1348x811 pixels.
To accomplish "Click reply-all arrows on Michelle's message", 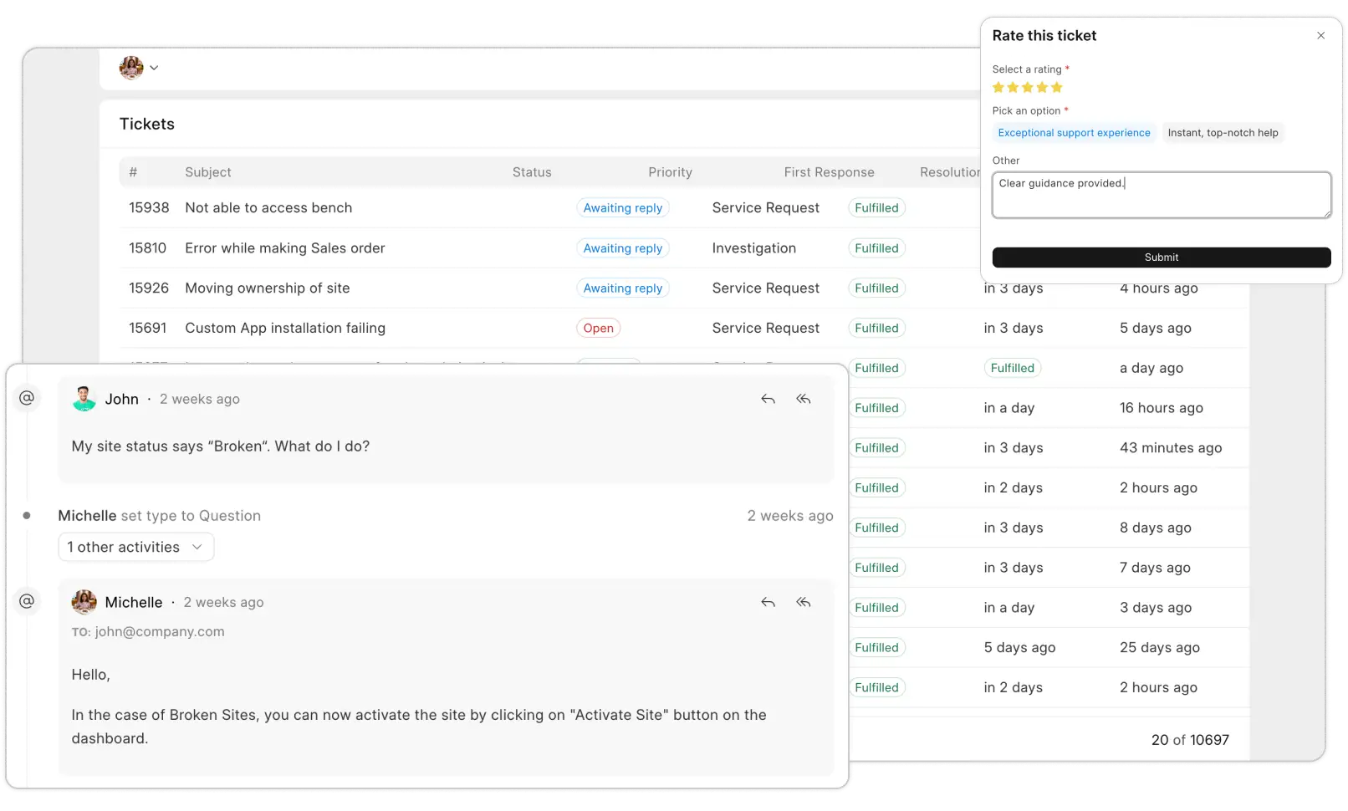I will [803, 603].
